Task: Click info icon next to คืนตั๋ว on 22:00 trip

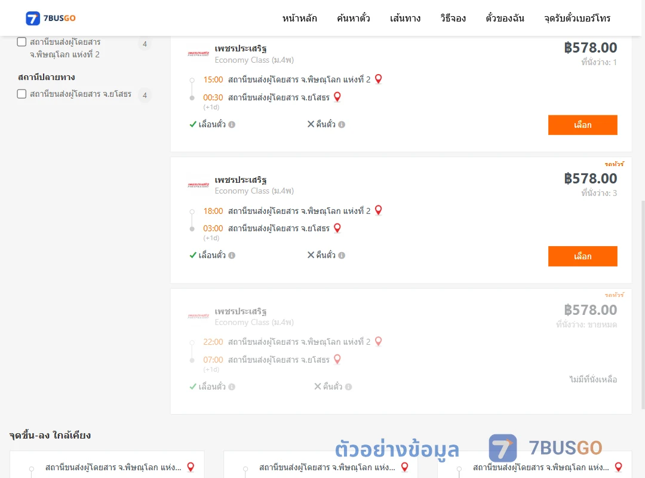Action: 348,387
